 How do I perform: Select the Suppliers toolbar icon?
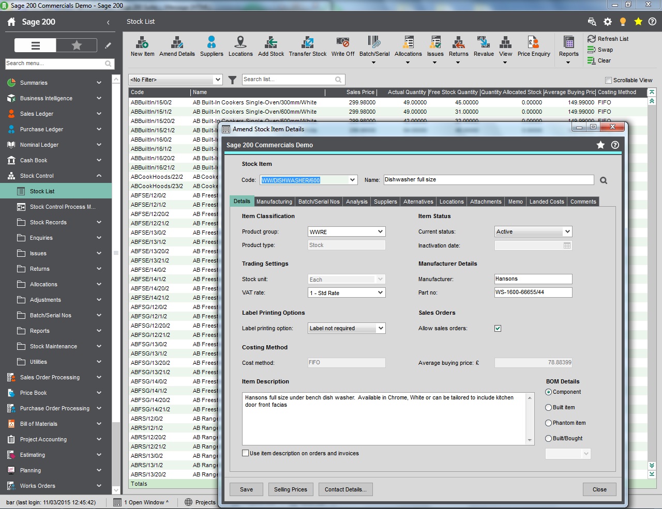click(212, 47)
